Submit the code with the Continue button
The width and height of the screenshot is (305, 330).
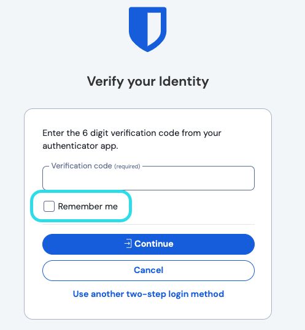click(149, 244)
